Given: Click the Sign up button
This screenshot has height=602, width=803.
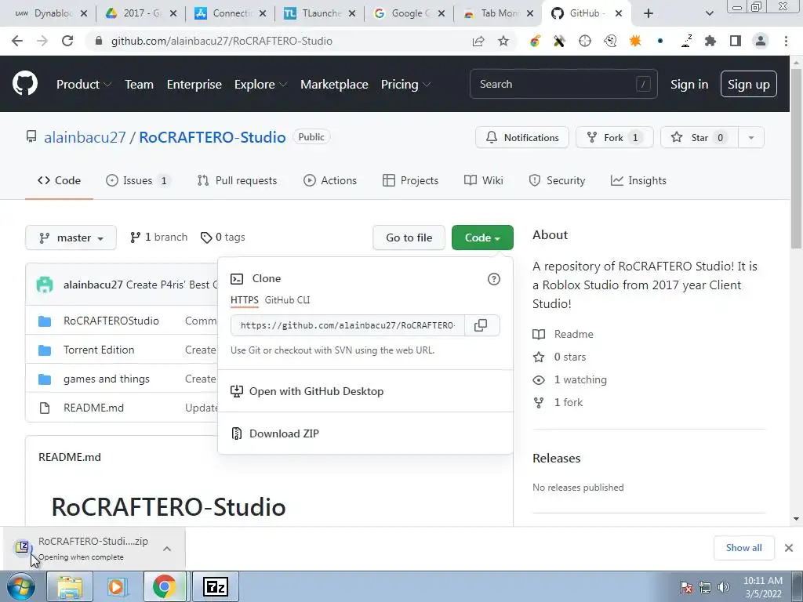Looking at the screenshot, I should [x=748, y=85].
